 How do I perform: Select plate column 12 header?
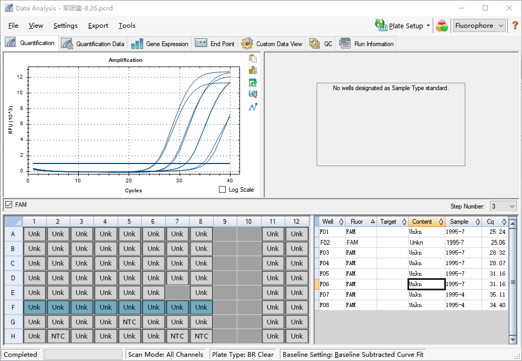pyautogui.click(x=296, y=222)
